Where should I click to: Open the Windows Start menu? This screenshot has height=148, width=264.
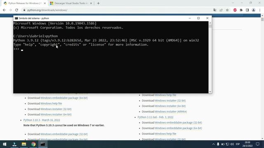5,144
